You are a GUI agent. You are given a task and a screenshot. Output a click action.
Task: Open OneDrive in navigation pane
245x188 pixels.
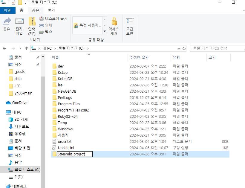[17, 103]
